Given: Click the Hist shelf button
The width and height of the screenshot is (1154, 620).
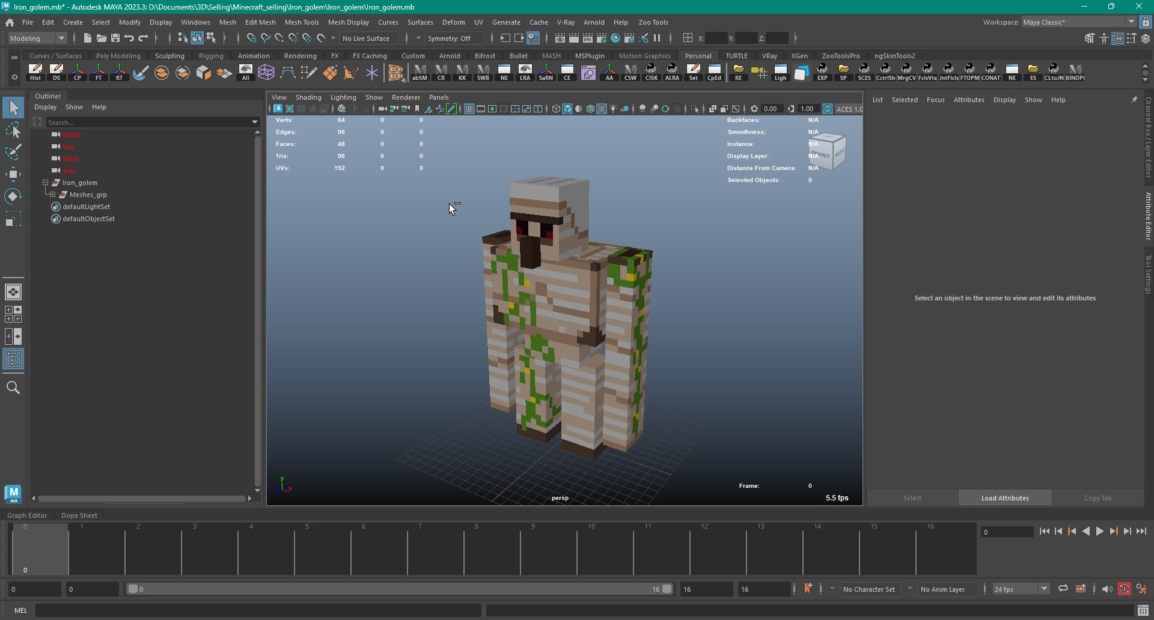Looking at the screenshot, I should click(x=35, y=72).
